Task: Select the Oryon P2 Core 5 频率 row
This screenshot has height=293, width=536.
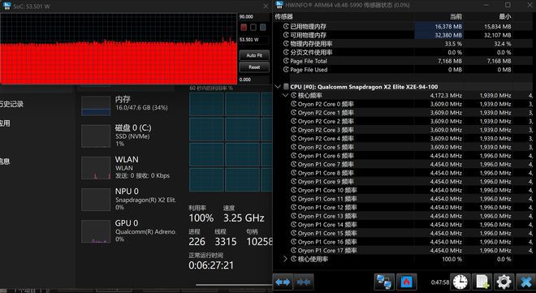Action: 404,147
